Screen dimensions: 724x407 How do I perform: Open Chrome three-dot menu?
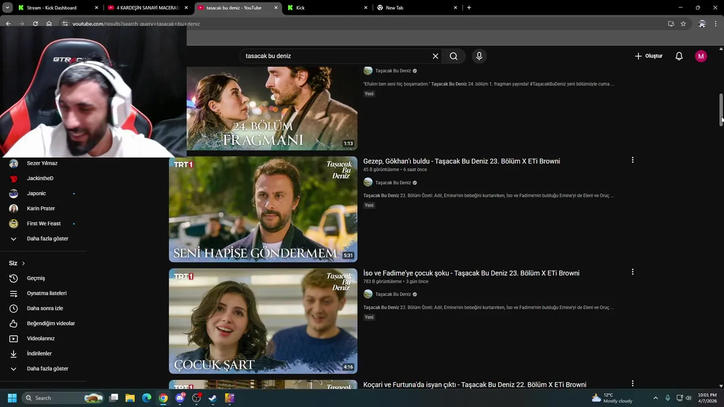click(x=716, y=24)
